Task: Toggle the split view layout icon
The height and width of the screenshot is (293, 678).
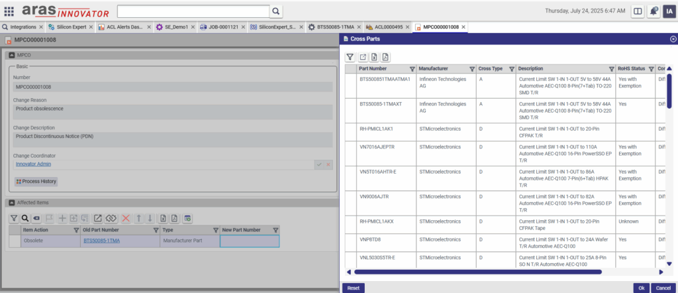Action: (x=637, y=11)
